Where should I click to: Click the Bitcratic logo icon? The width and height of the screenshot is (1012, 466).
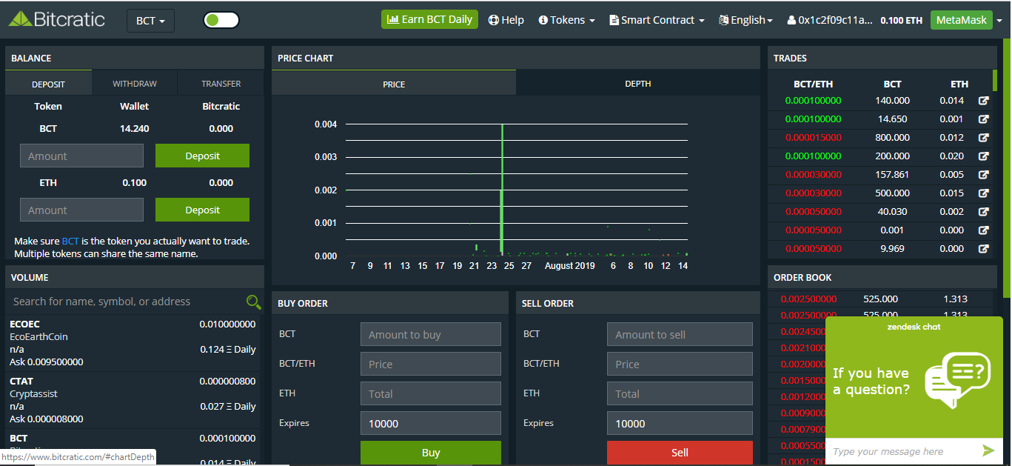coord(21,19)
